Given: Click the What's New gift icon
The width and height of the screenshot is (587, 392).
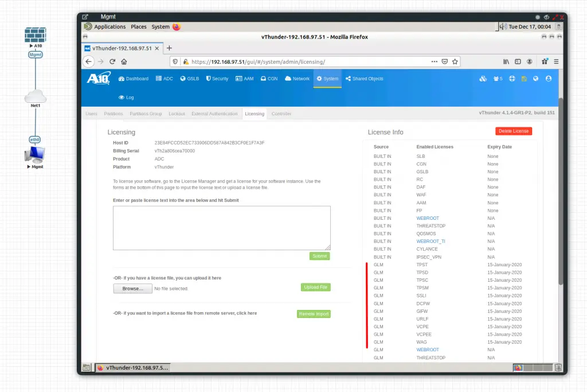Looking at the screenshot, I should 545,61.
